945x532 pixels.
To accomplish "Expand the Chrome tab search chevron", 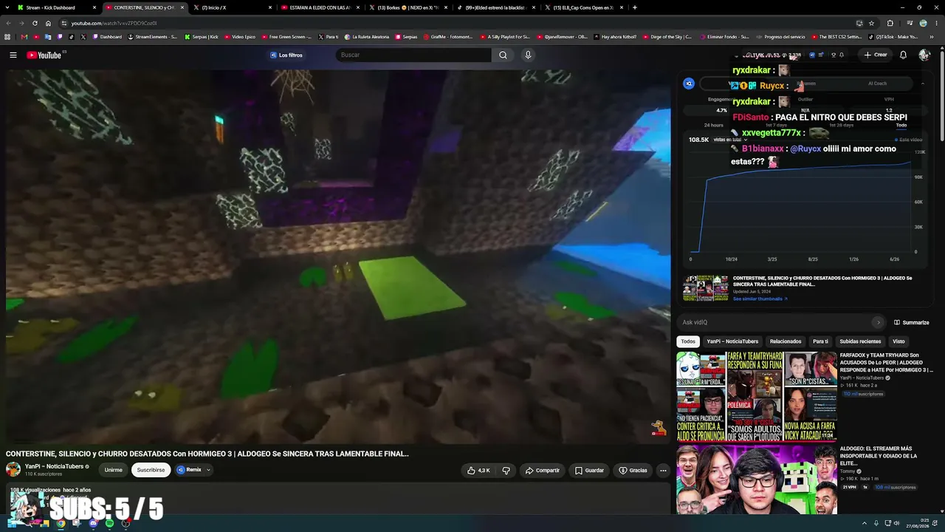I will pyautogui.click(x=7, y=7).
